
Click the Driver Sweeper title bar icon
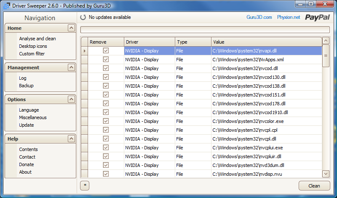[7, 6]
